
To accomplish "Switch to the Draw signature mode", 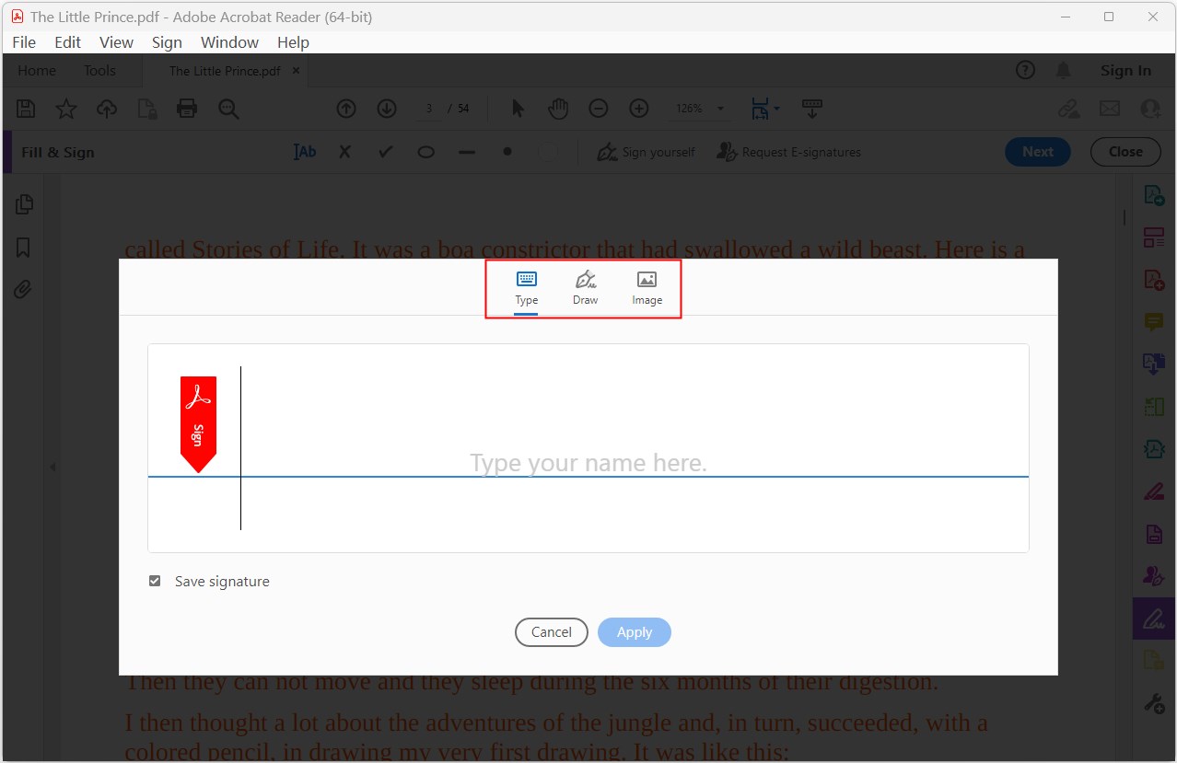I will (585, 288).
